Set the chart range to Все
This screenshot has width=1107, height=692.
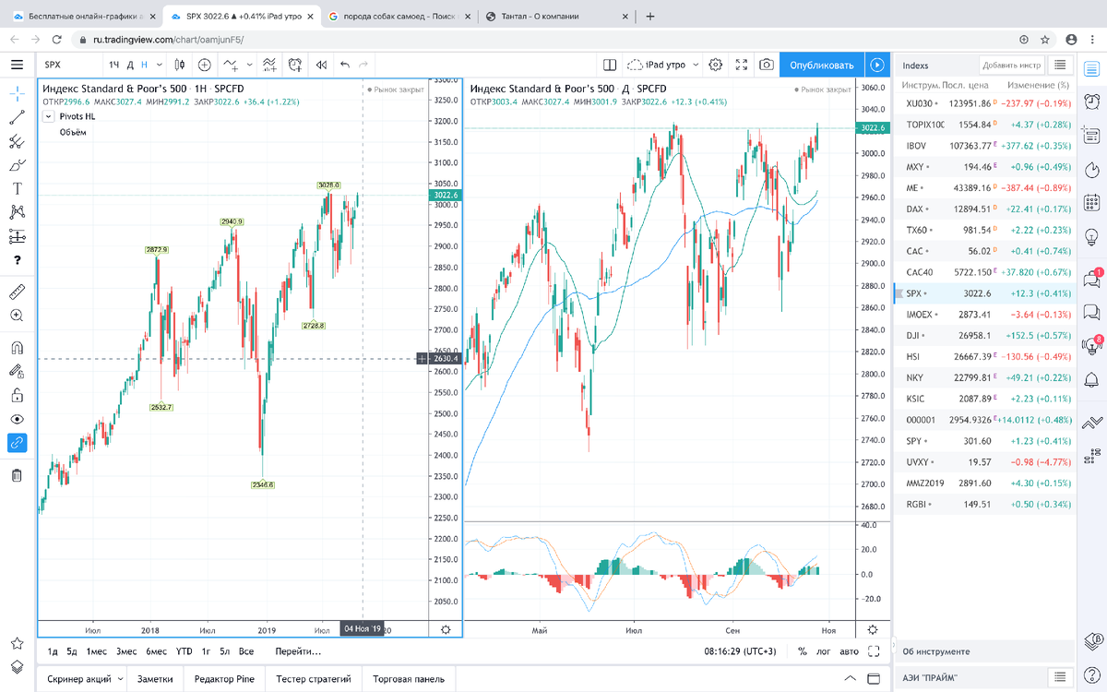click(246, 651)
